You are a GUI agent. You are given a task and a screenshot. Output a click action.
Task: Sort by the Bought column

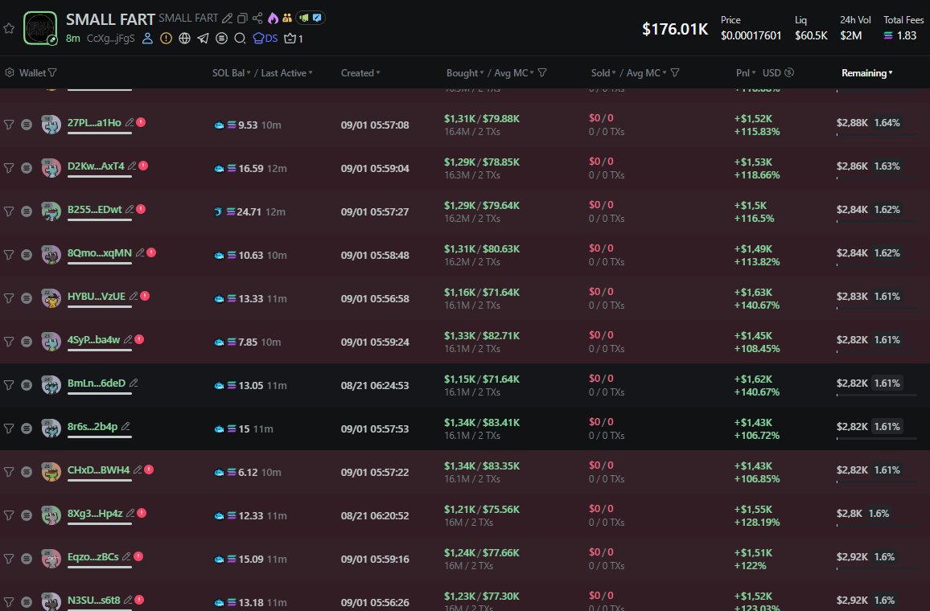click(x=465, y=73)
